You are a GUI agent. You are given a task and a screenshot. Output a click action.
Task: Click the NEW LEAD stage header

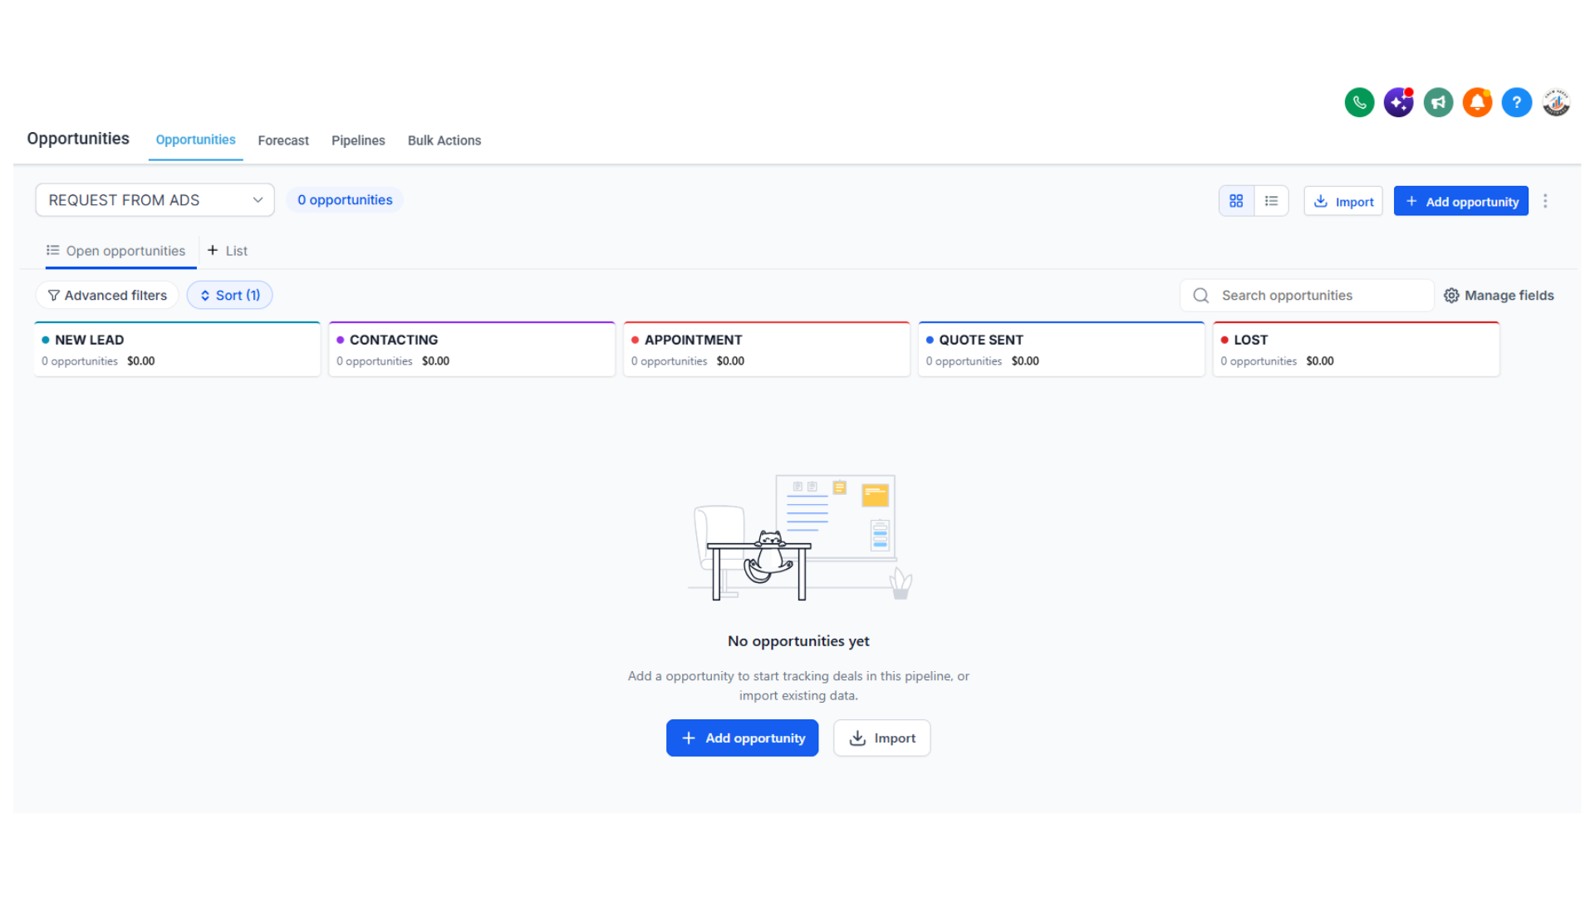[x=178, y=350]
